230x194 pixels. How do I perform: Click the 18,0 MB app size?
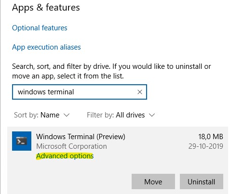tap(211, 137)
